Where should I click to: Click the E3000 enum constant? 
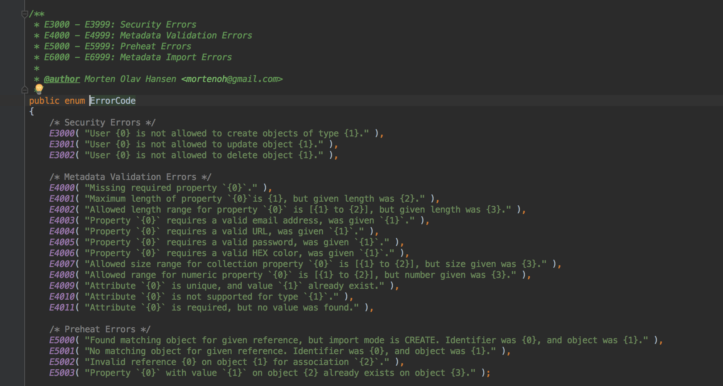coord(62,134)
